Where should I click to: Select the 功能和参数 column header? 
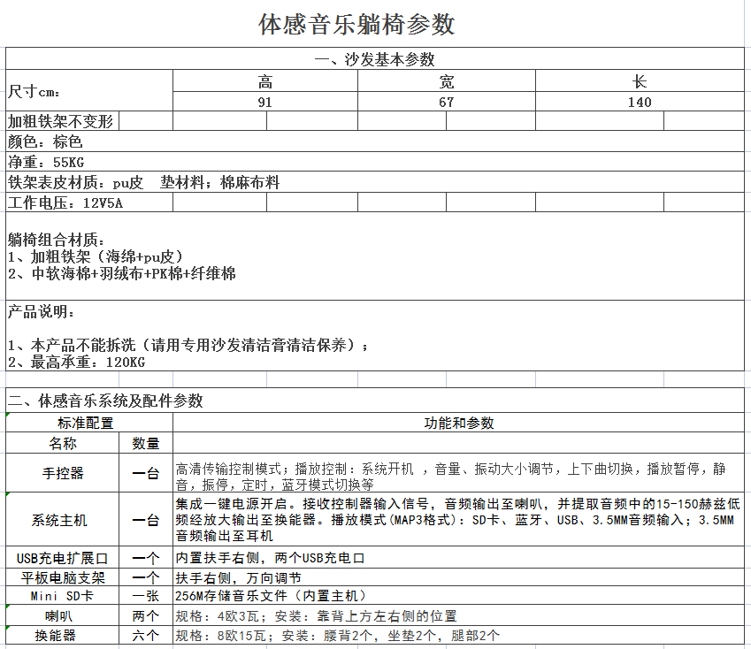pyautogui.click(x=458, y=423)
